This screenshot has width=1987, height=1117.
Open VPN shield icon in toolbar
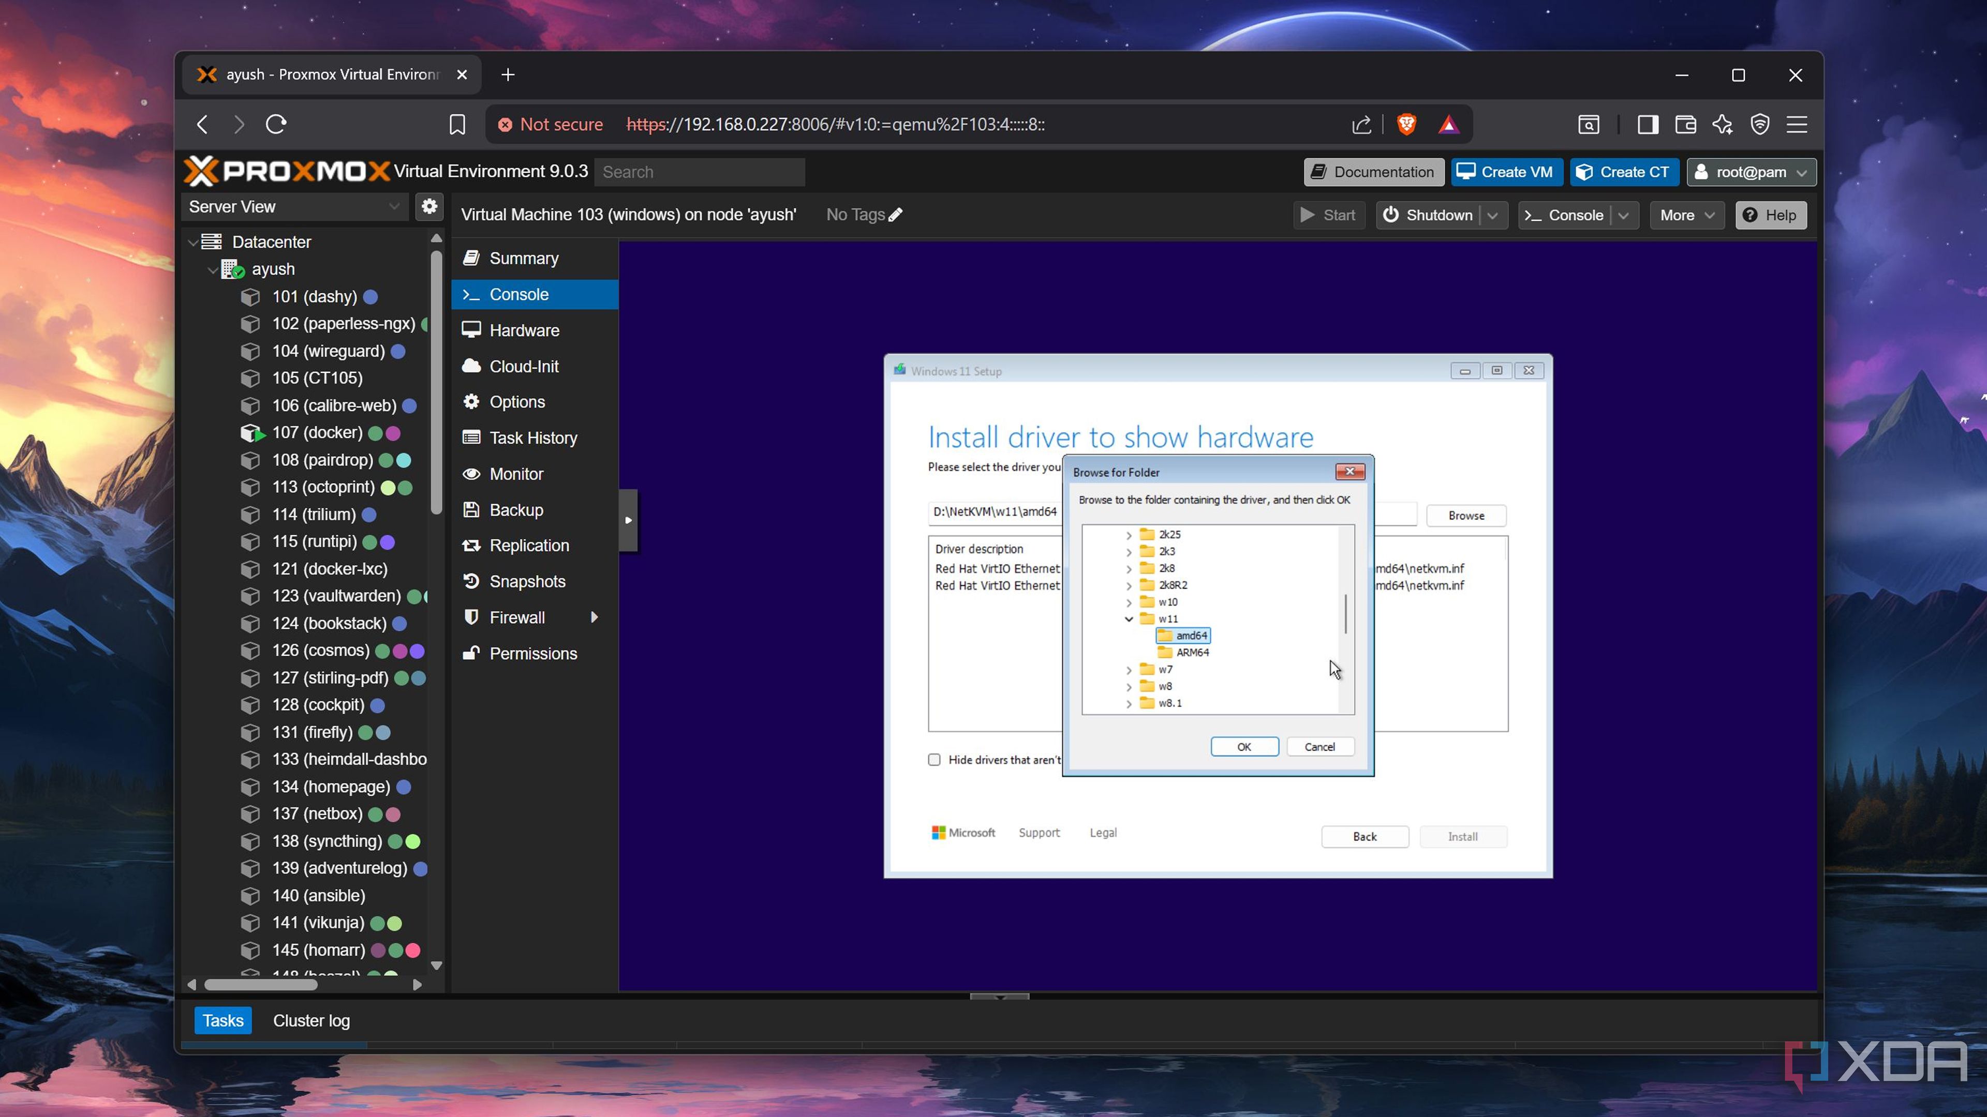(1760, 124)
